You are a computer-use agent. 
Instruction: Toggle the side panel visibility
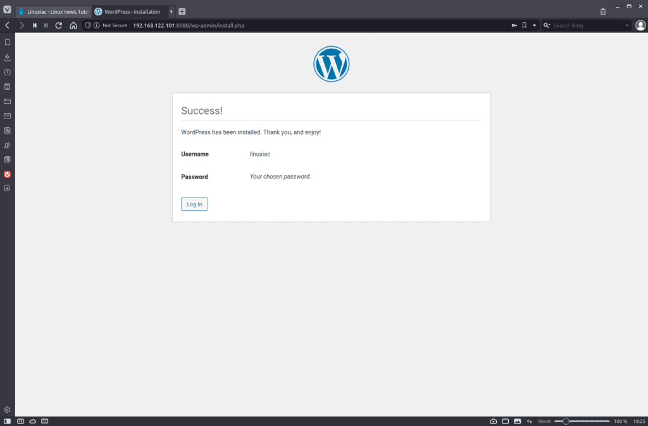[7, 421]
